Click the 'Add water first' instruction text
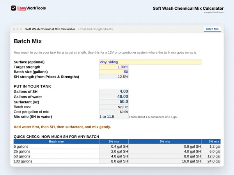 click(x=62, y=127)
